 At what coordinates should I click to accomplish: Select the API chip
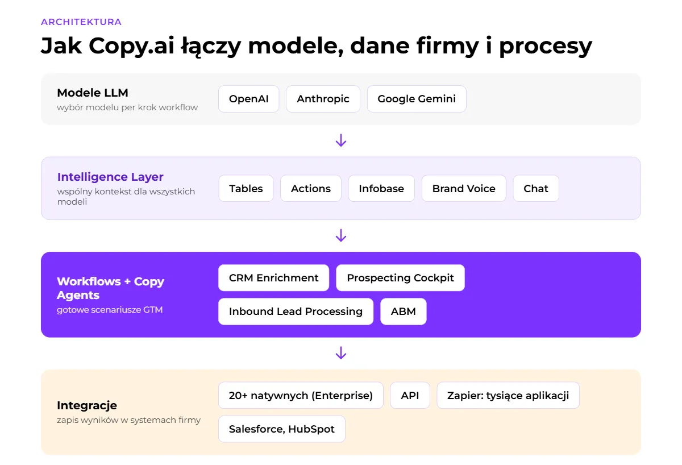(x=410, y=396)
